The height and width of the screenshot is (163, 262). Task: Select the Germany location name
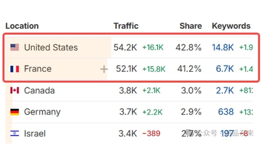(x=42, y=112)
